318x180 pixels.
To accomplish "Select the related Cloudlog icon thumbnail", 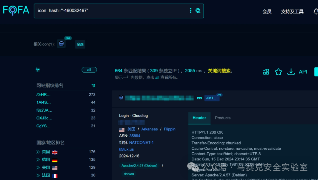I will 61,44.
